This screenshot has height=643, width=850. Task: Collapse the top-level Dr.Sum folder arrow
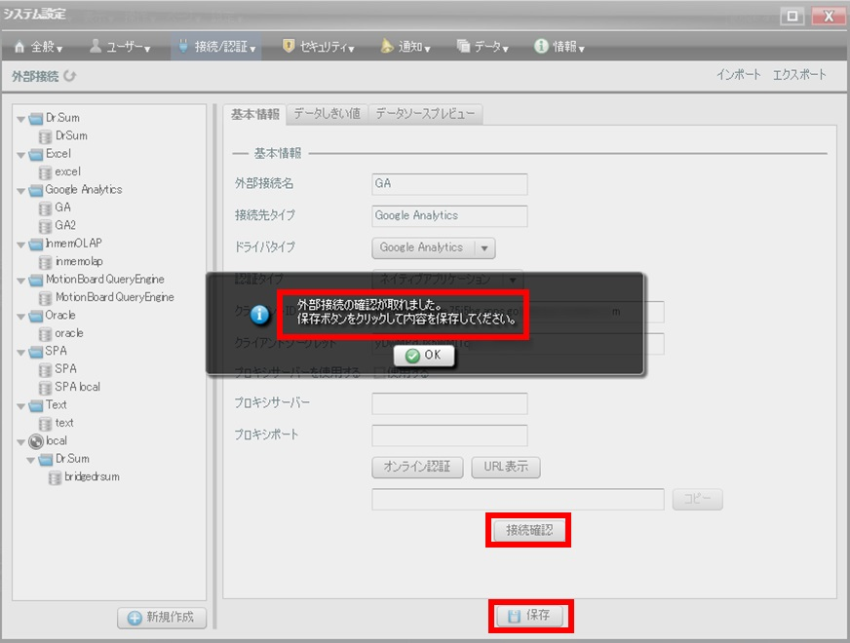point(21,119)
